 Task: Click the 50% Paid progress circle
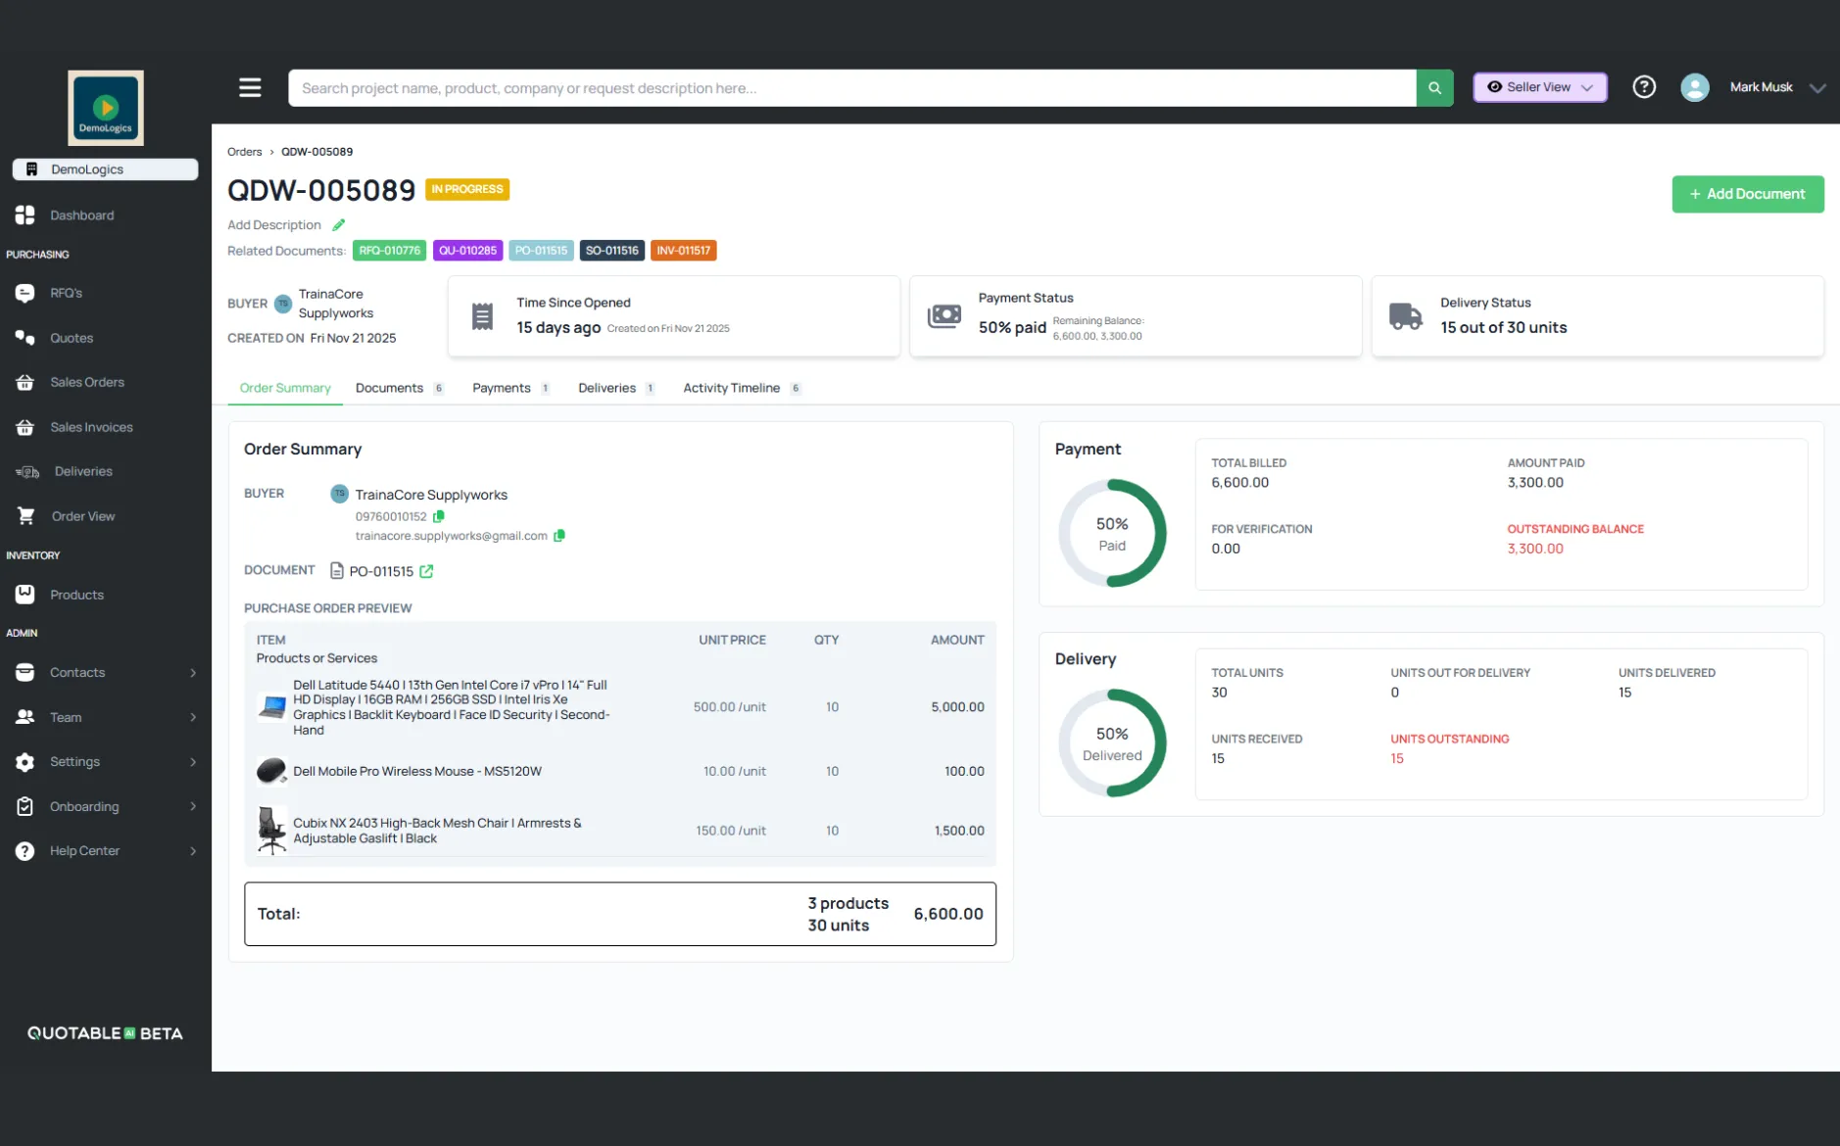pos(1112,534)
